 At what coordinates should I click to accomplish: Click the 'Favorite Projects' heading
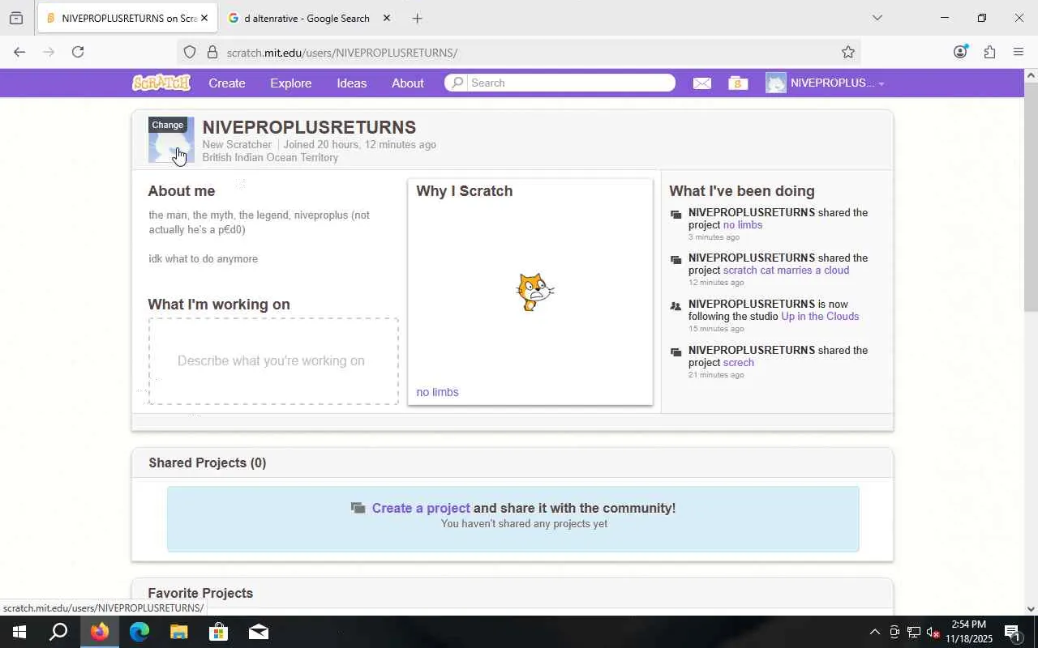200,593
